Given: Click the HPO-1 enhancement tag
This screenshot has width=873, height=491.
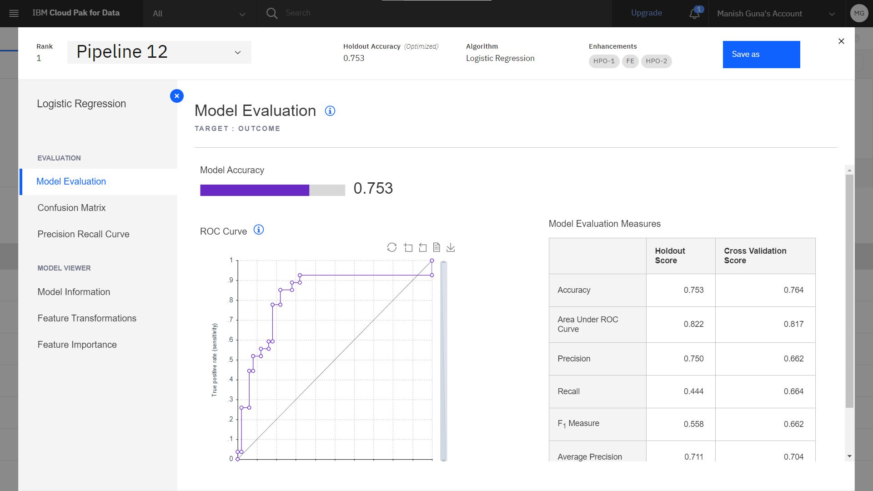Looking at the screenshot, I should (x=604, y=61).
